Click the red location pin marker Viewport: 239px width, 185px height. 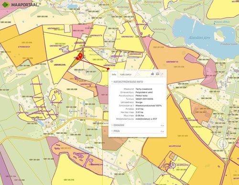coord(80,56)
